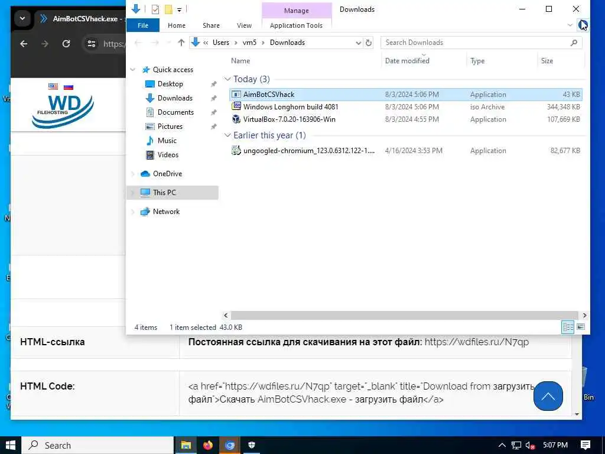Go forward in File Explorer
Screen dimensions: 605x454
click(155, 43)
